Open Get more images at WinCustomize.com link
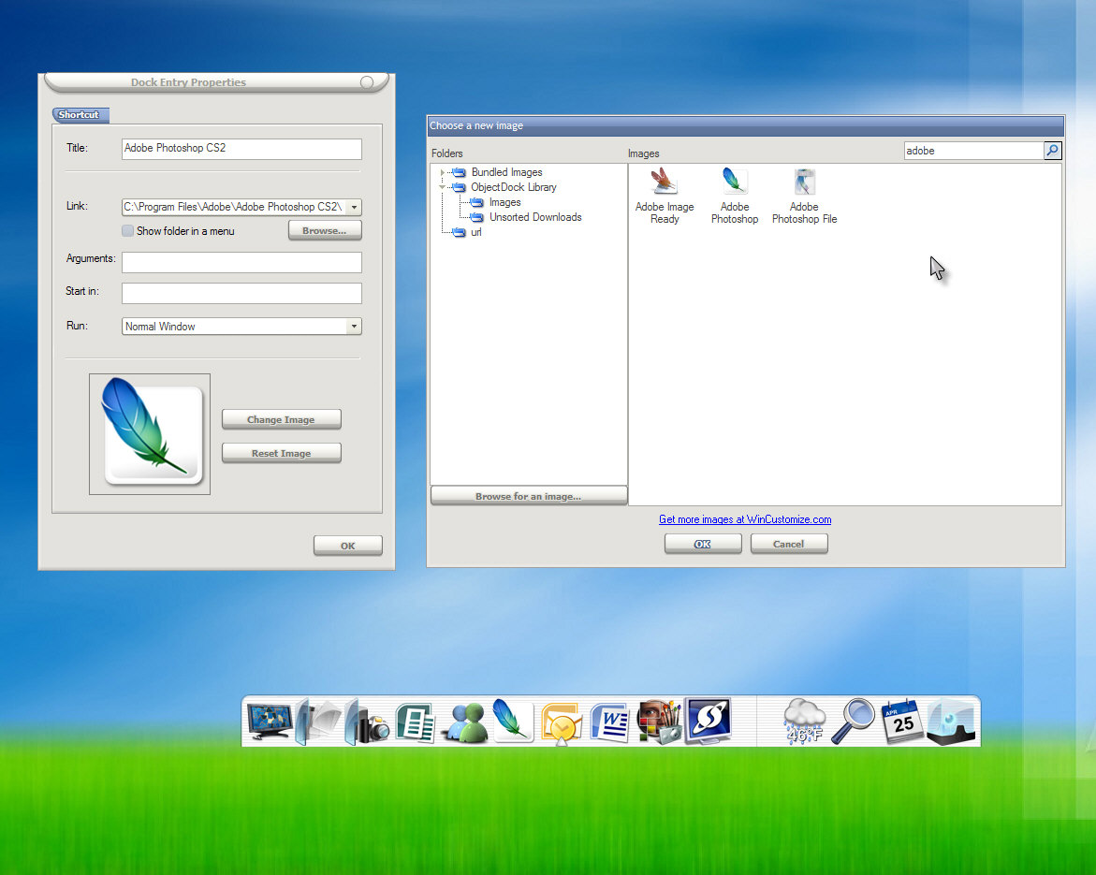1096x875 pixels. click(745, 519)
